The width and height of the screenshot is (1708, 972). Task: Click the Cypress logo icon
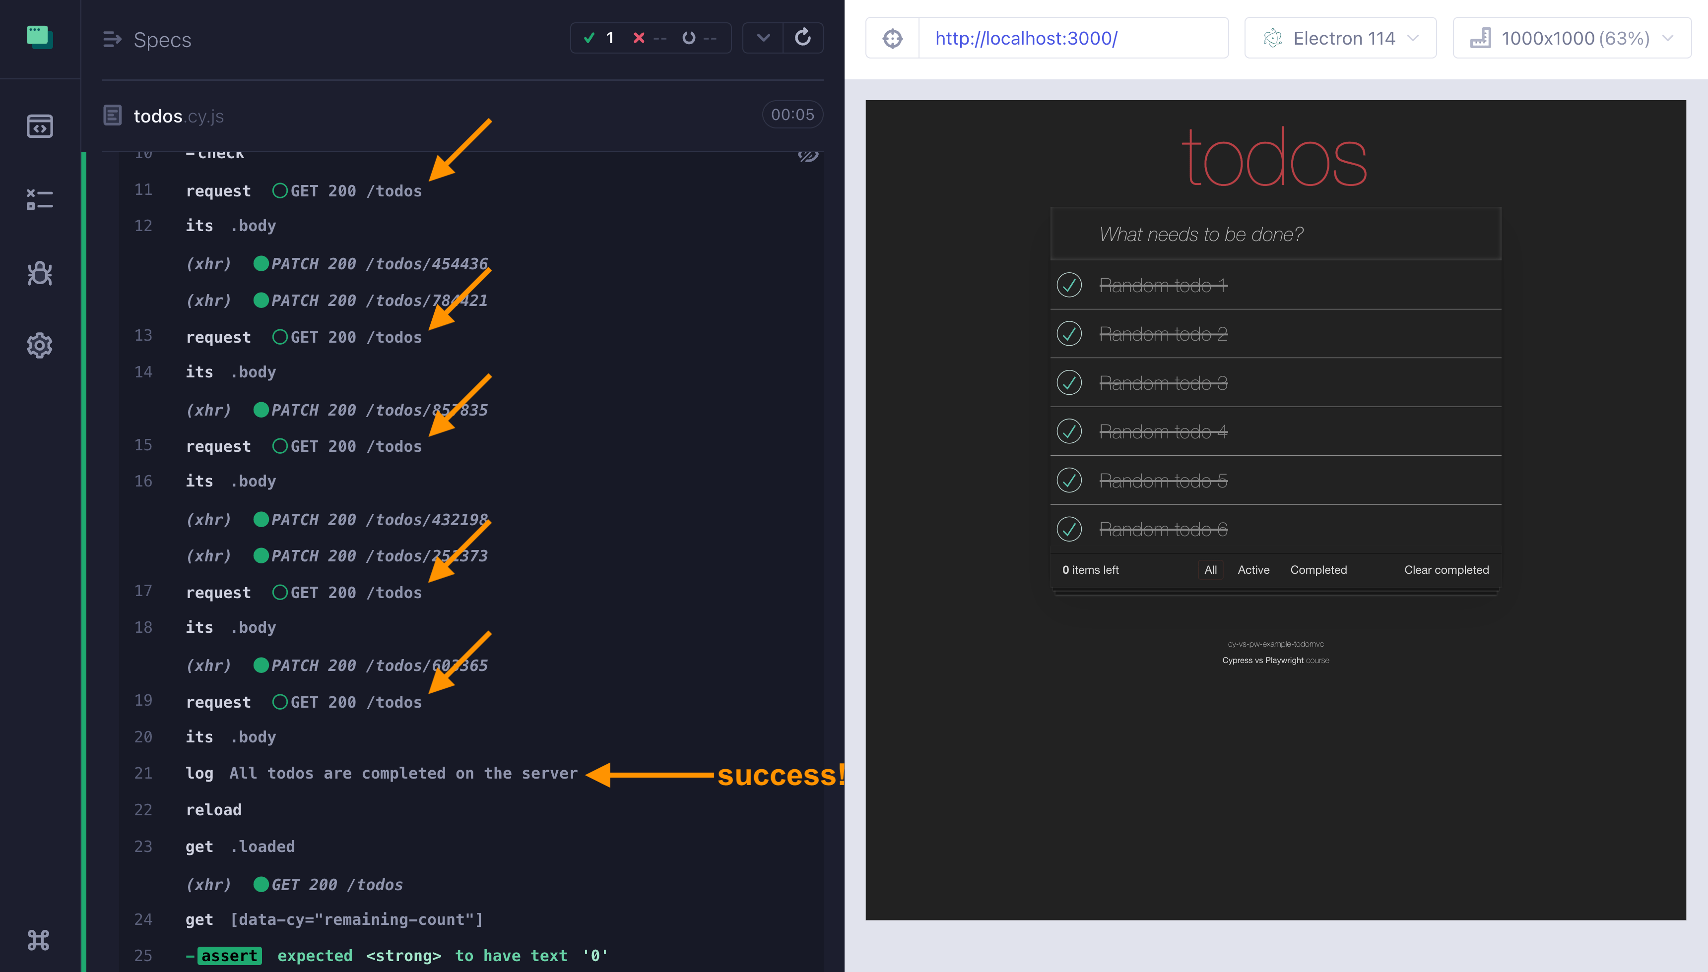coord(39,37)
